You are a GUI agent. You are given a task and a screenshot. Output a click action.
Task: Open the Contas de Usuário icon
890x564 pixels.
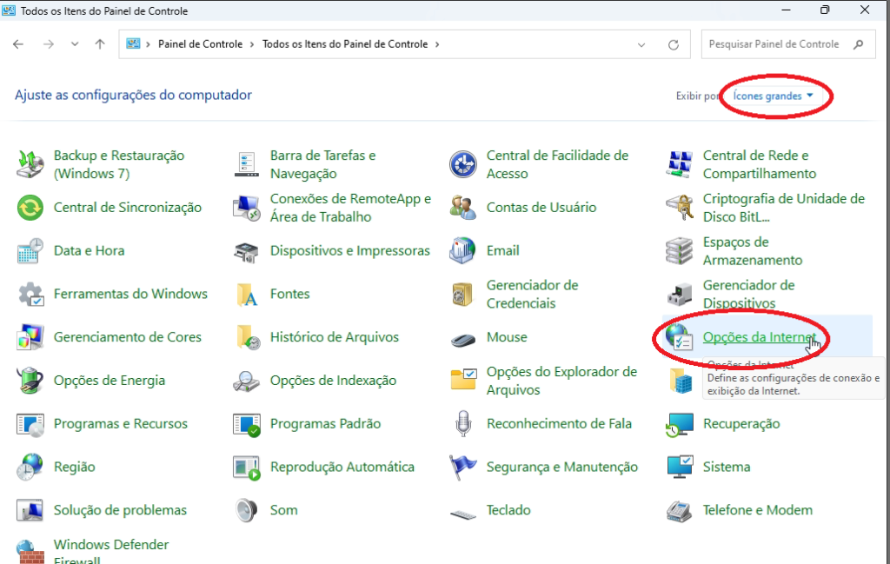pos(463,208)
